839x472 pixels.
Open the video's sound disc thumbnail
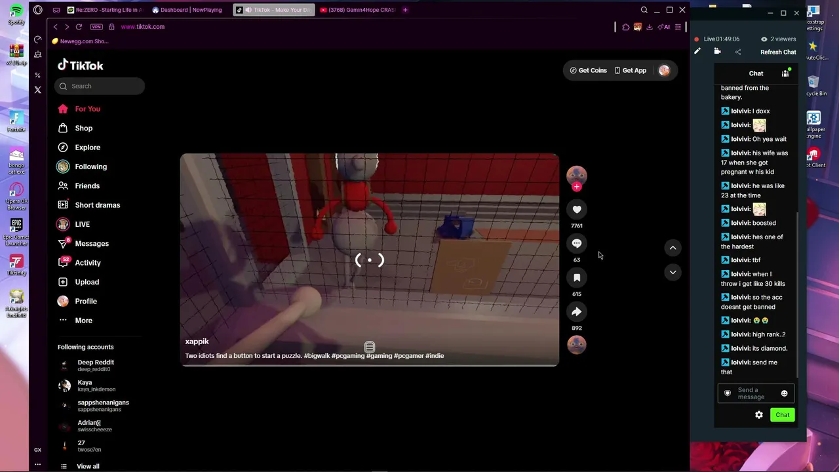577,345
